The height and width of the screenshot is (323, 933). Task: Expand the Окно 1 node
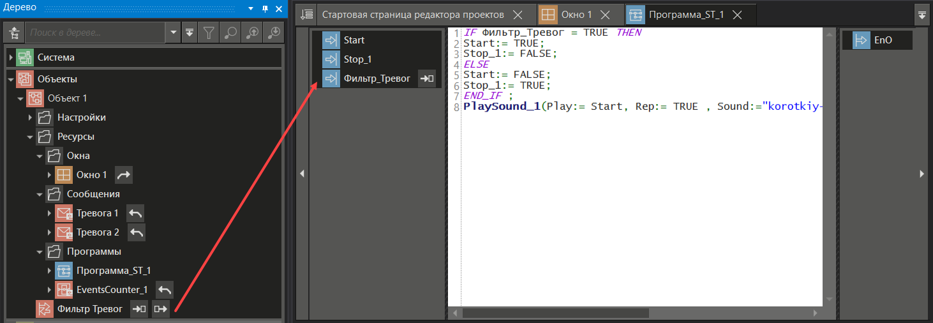point(49,175)
